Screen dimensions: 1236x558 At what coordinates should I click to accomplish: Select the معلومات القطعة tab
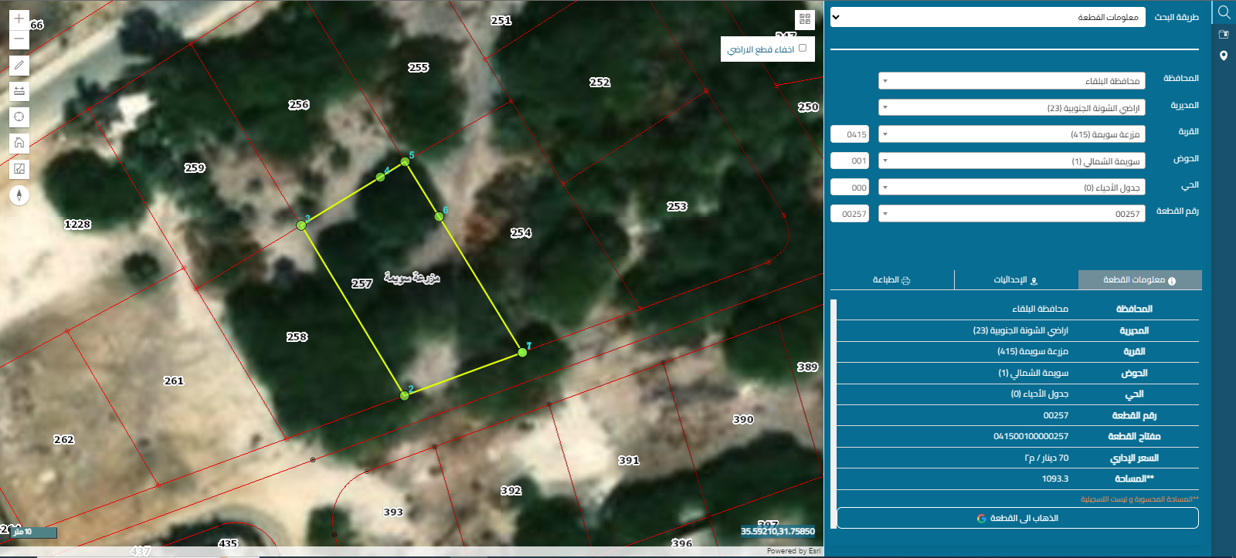(1140, 279)
